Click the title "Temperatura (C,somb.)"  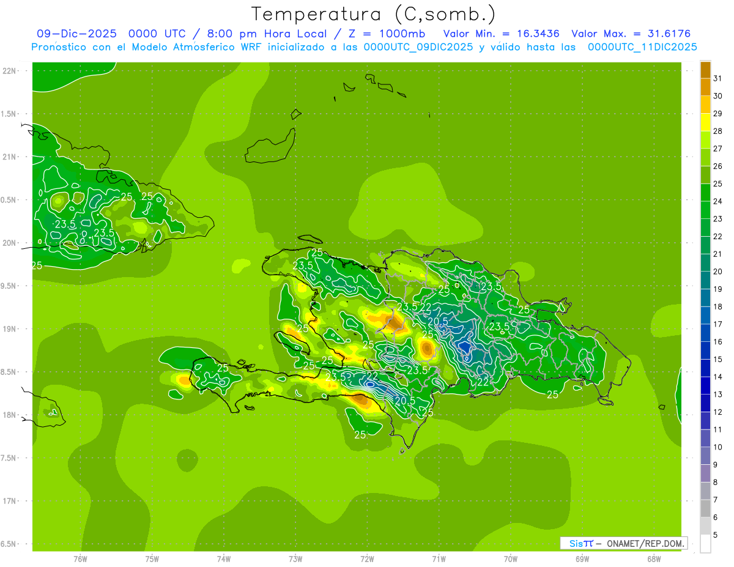click(x=373, y=14)
